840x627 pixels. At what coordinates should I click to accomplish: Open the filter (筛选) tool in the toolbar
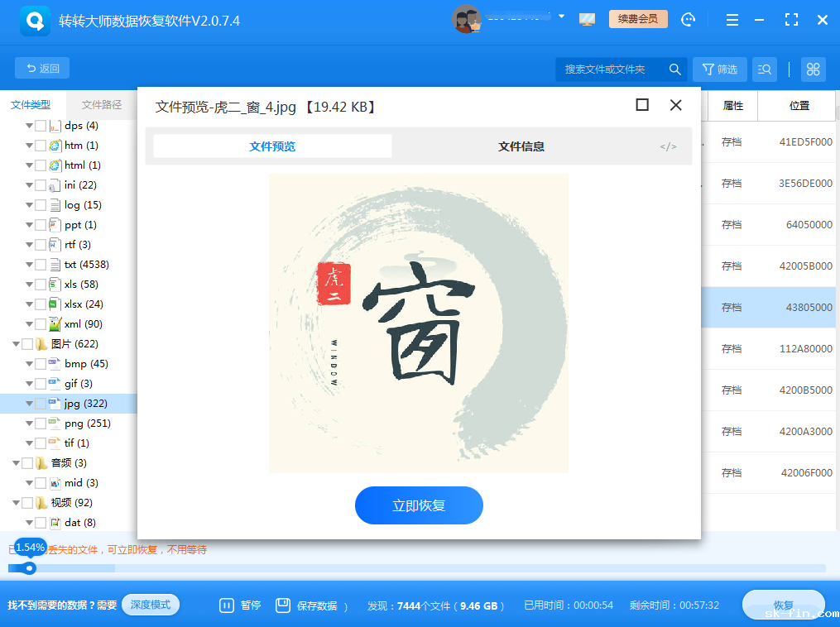[719, 69]
